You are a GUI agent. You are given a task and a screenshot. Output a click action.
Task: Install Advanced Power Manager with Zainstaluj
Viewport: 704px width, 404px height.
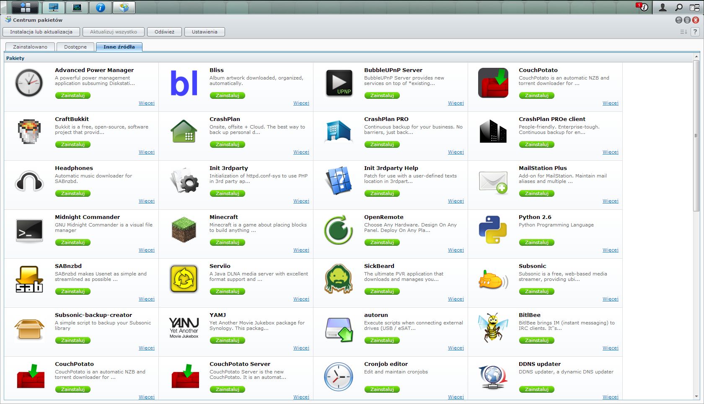(73, 95)
